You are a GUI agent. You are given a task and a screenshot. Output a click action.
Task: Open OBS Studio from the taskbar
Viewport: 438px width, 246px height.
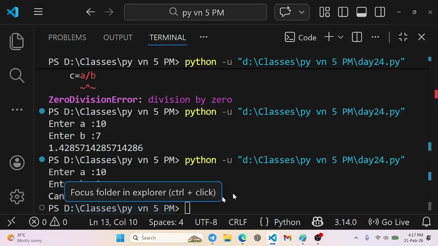tap(318, 238)
